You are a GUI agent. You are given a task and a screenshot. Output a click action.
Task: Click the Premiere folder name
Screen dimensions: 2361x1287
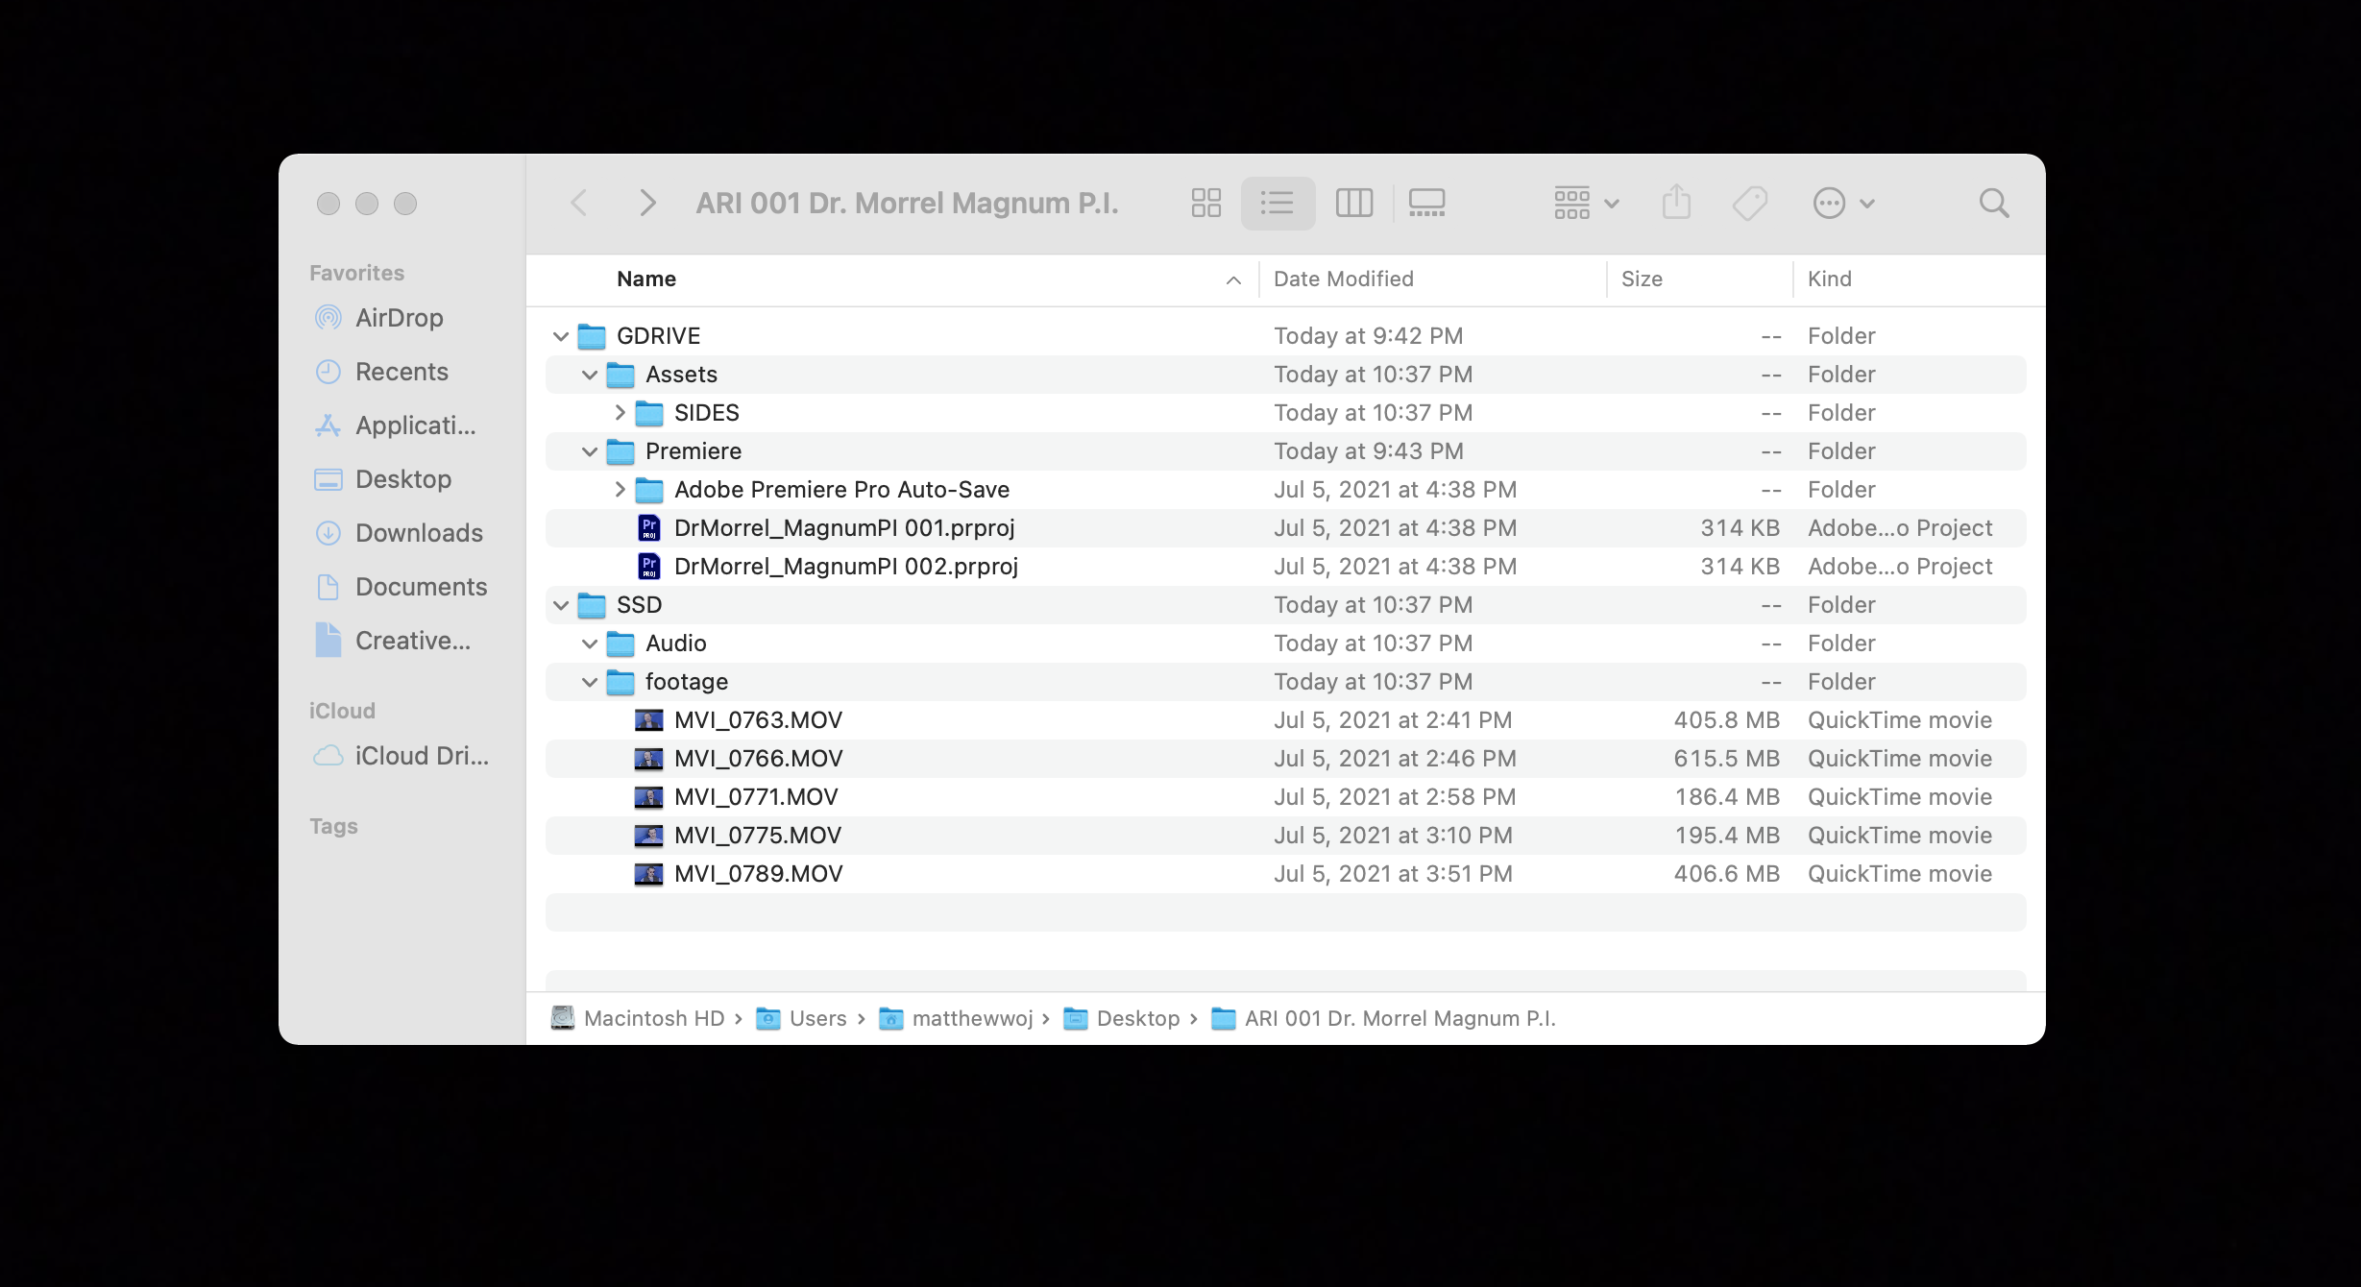(x=693, y=451)
